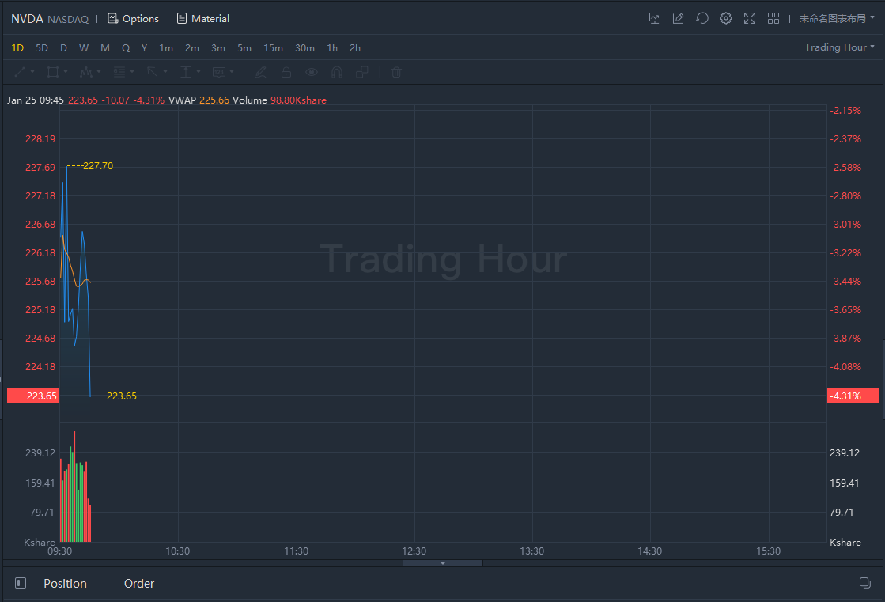Toggle the magnet snap mode
This screenshot has height=602, width=885.
point(337,72)
